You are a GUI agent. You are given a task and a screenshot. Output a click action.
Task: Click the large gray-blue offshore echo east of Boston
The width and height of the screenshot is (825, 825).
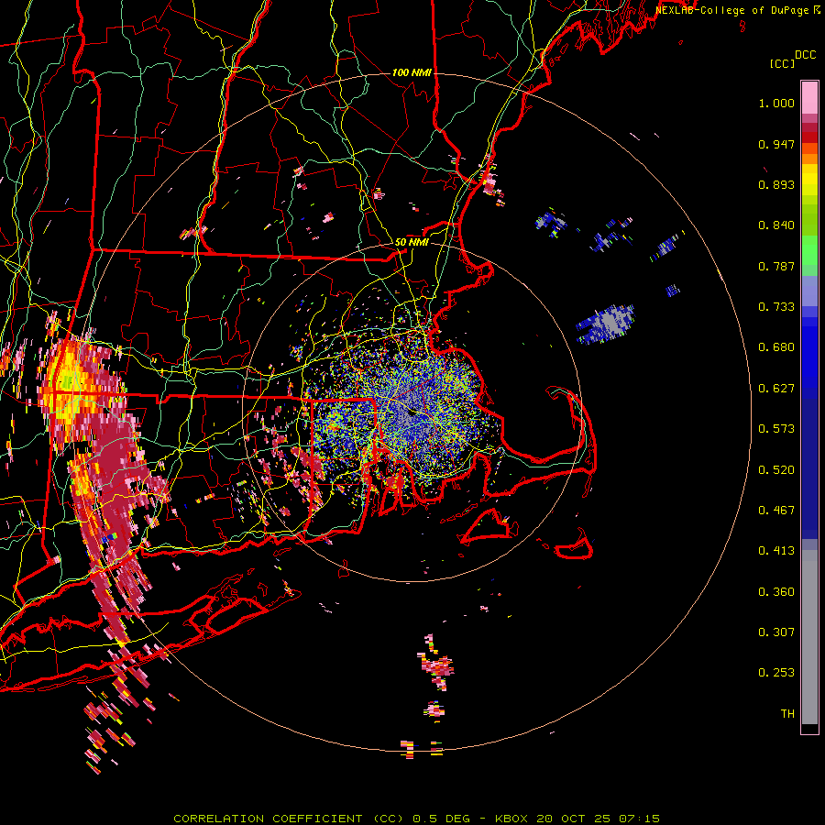606,323
